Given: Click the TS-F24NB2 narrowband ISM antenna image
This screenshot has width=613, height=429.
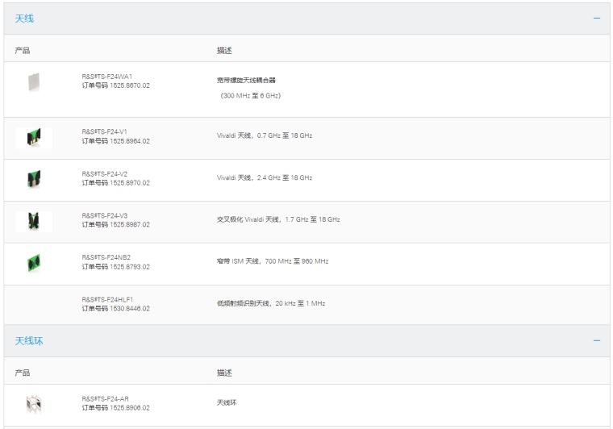Looking at the screenshot, I should (33, 264).
